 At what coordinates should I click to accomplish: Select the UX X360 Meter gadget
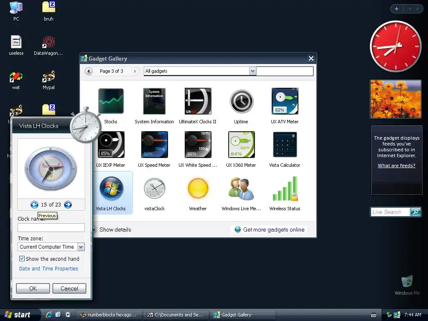pos(241,149)
